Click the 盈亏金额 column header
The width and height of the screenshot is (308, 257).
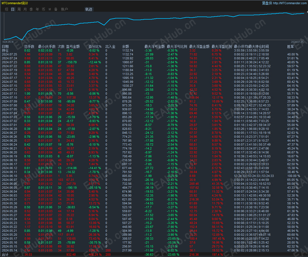(73, 46)
